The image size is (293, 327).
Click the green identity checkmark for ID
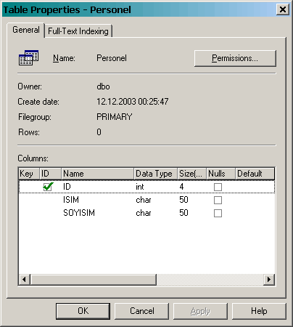click(48, 187)
